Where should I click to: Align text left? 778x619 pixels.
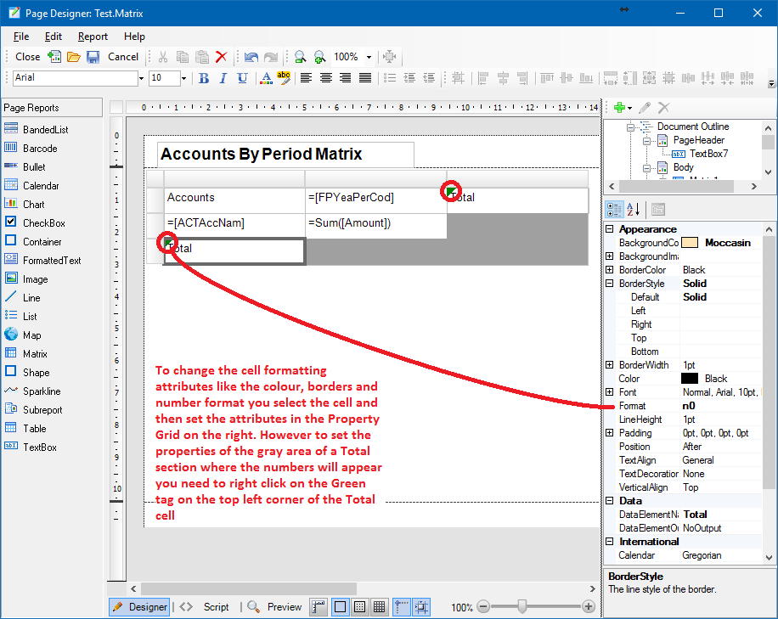(306, 78)
